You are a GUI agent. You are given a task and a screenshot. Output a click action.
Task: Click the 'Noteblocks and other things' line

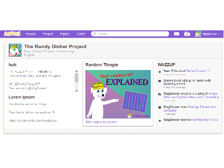tap(28, 104)
